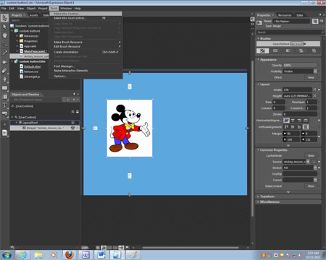Image resolution: width=326 pixels, height=260 pixels.
Task: Select the Grid layout panel tool
Action: [4, 97]
